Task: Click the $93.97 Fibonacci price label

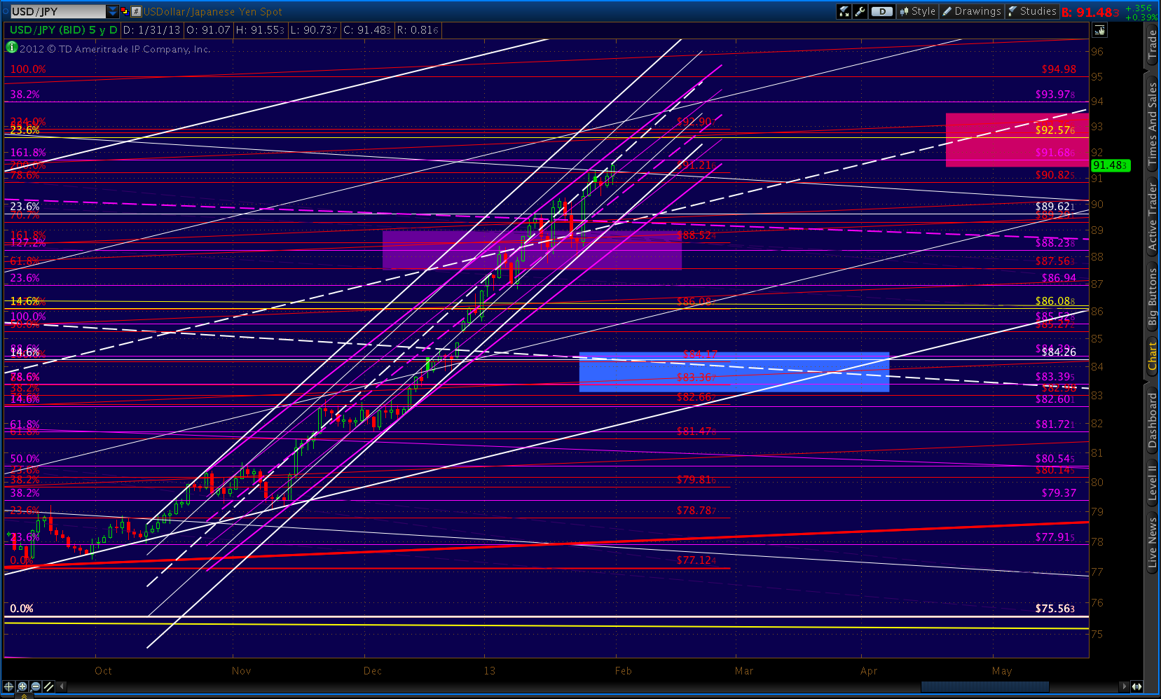Action: (x=1055, y=95)
